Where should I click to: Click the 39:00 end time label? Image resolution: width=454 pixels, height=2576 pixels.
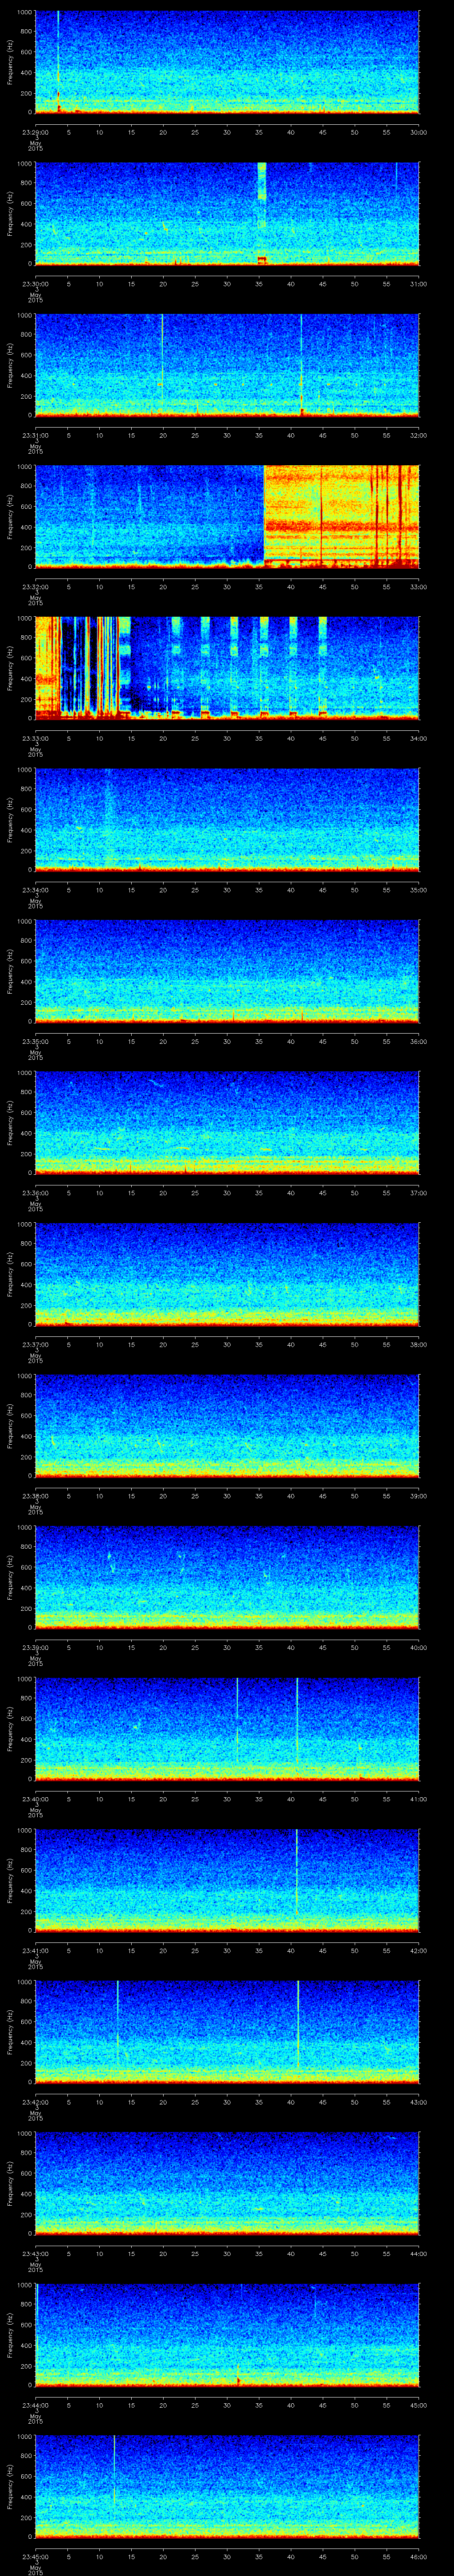click(x=419, y=1496)
